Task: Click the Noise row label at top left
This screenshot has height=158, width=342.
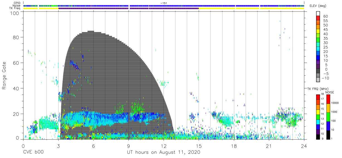Action: pyautogui.click(x=16, y=6)
